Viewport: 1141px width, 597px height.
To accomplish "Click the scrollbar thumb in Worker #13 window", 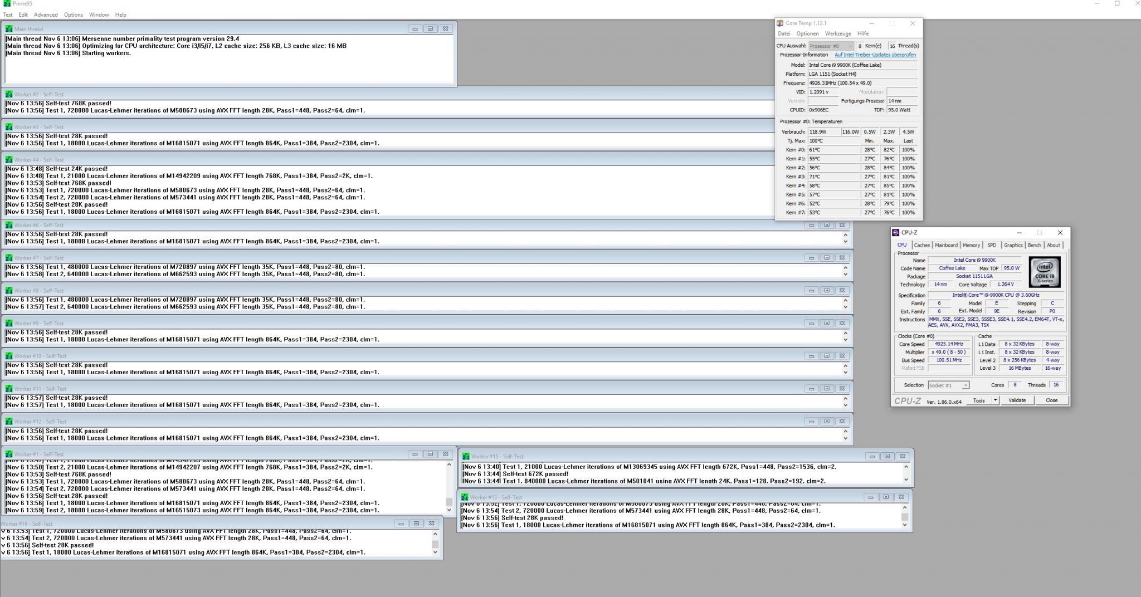I will pos(904,517).
